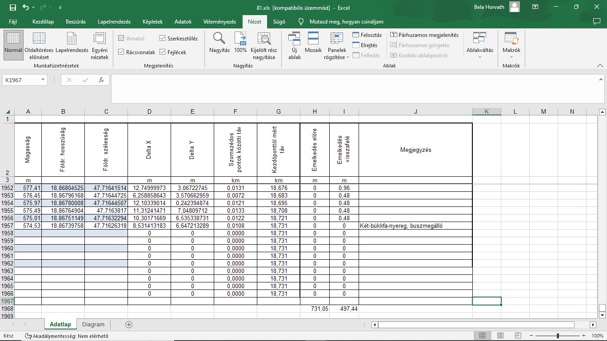Click the Save icon in the quick access toolbar
Viewport: 607px width, 341px height.
click(12, 8)
